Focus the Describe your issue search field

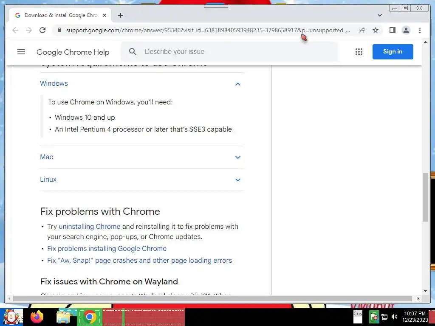click(229, 51)
